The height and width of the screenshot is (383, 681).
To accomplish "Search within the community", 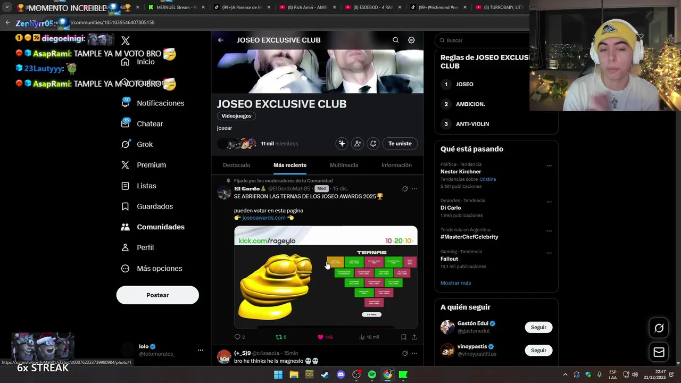I will (x=395, y=40).
